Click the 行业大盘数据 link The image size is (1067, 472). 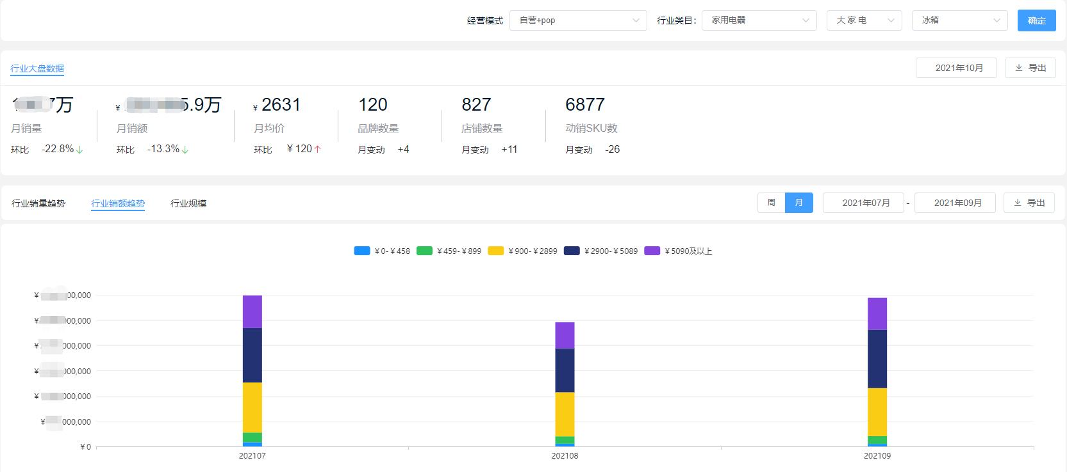(x=37, y=68)
